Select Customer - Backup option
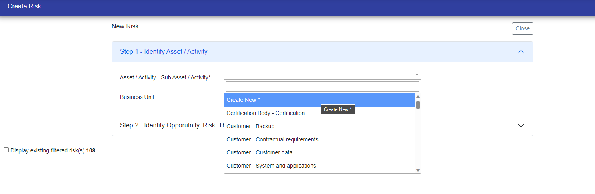This screenshot has height=194, width=595. tap(250, 127)
